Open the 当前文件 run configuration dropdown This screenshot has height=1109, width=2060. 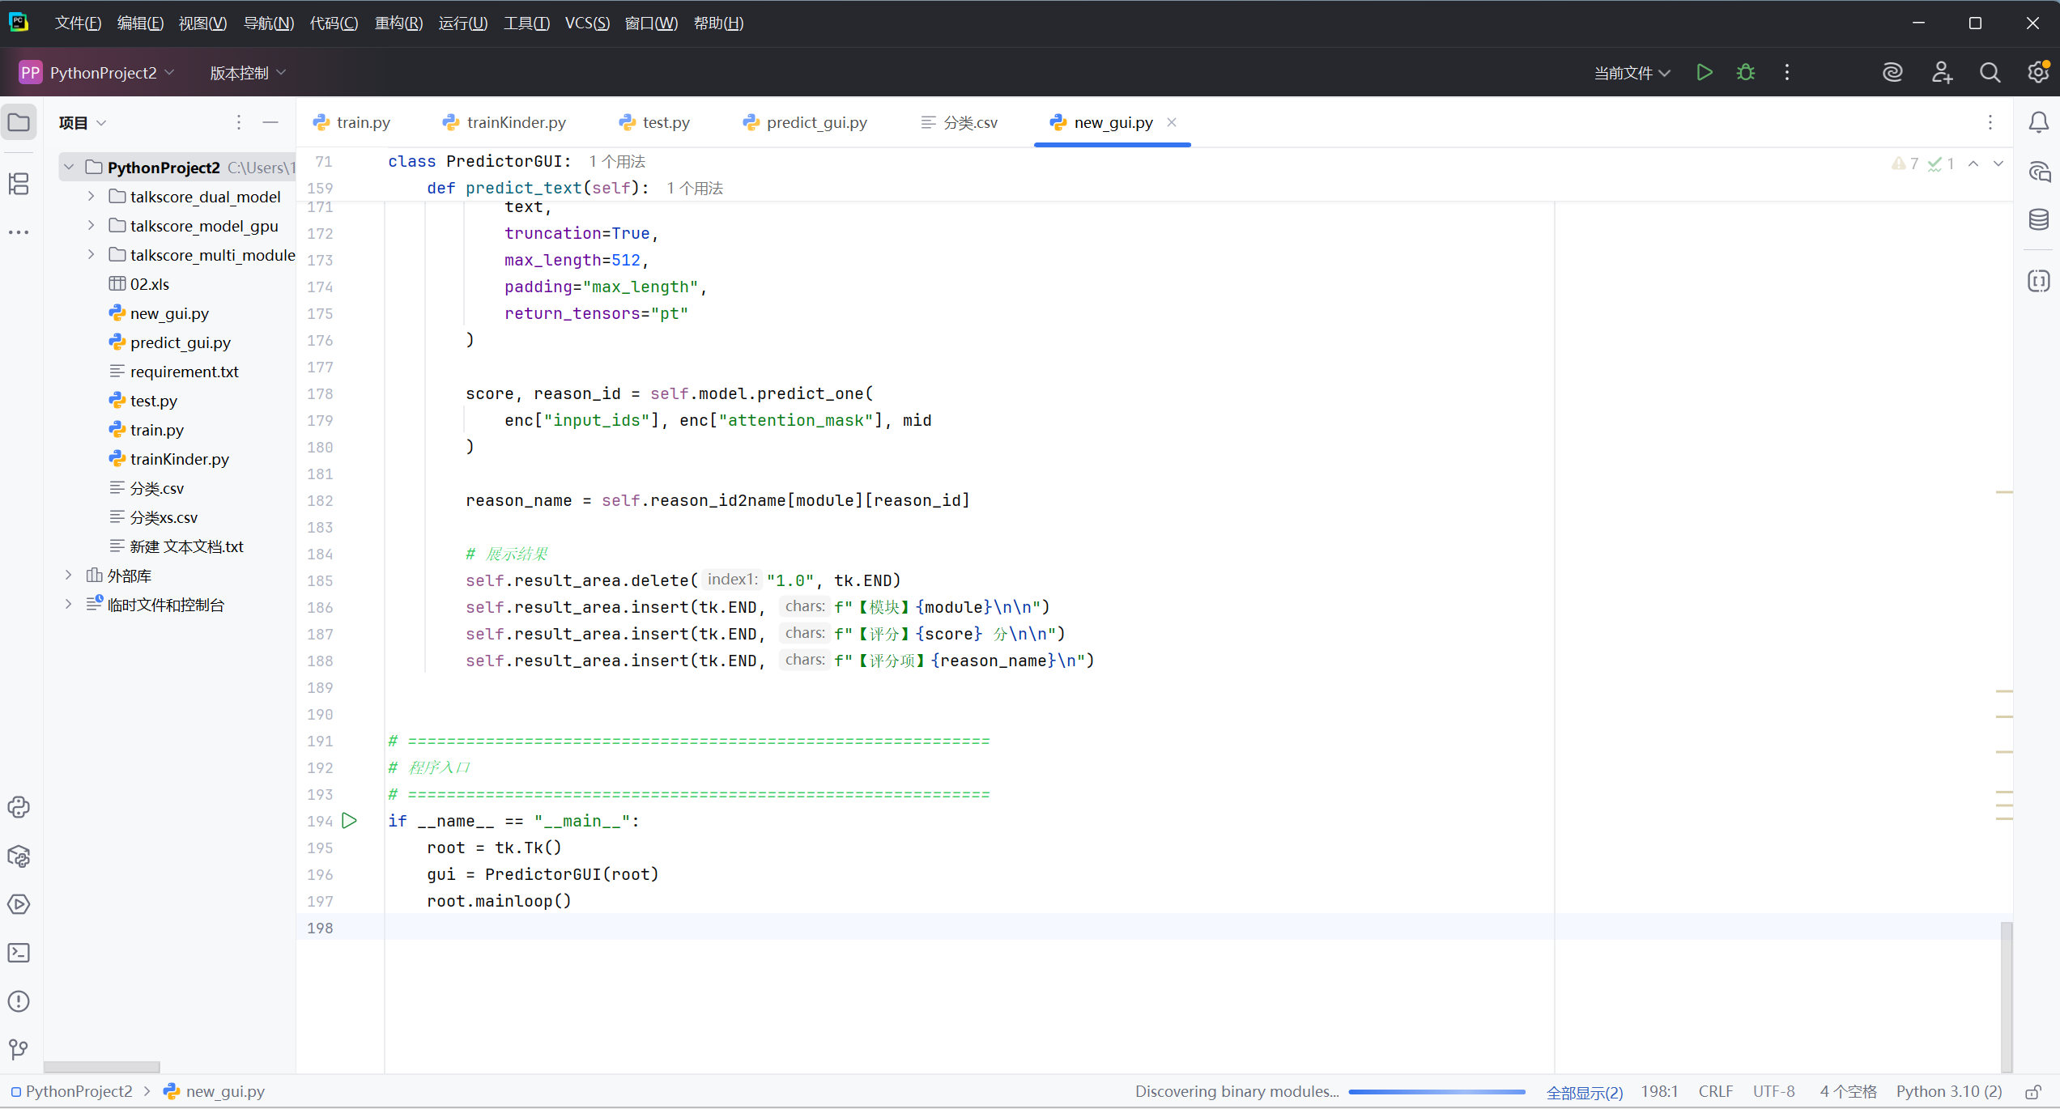pyautogui.click(x=1631, y=73)
